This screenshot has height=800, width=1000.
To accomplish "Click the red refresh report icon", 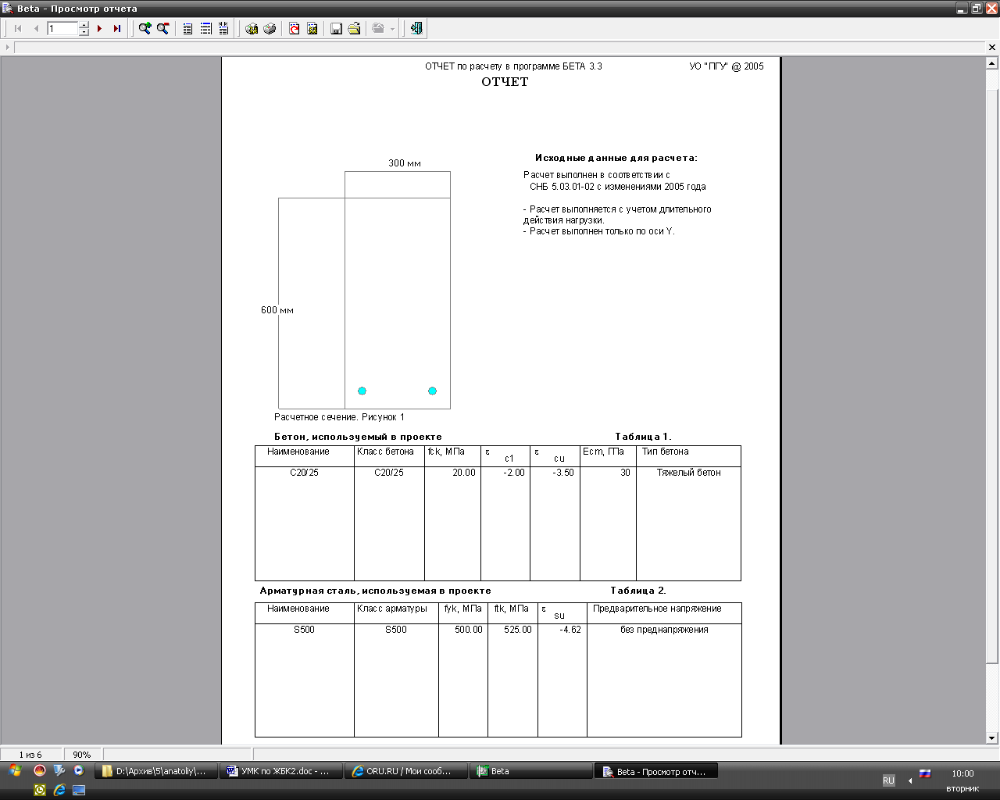I will 294,29.
